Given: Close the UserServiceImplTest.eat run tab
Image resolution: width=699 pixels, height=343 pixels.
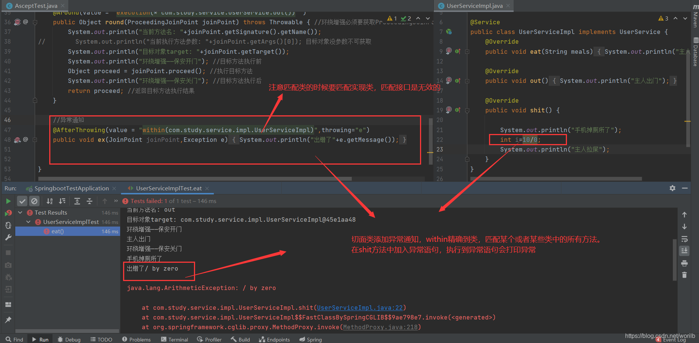Looking at the screenshot, I should 207,188.
